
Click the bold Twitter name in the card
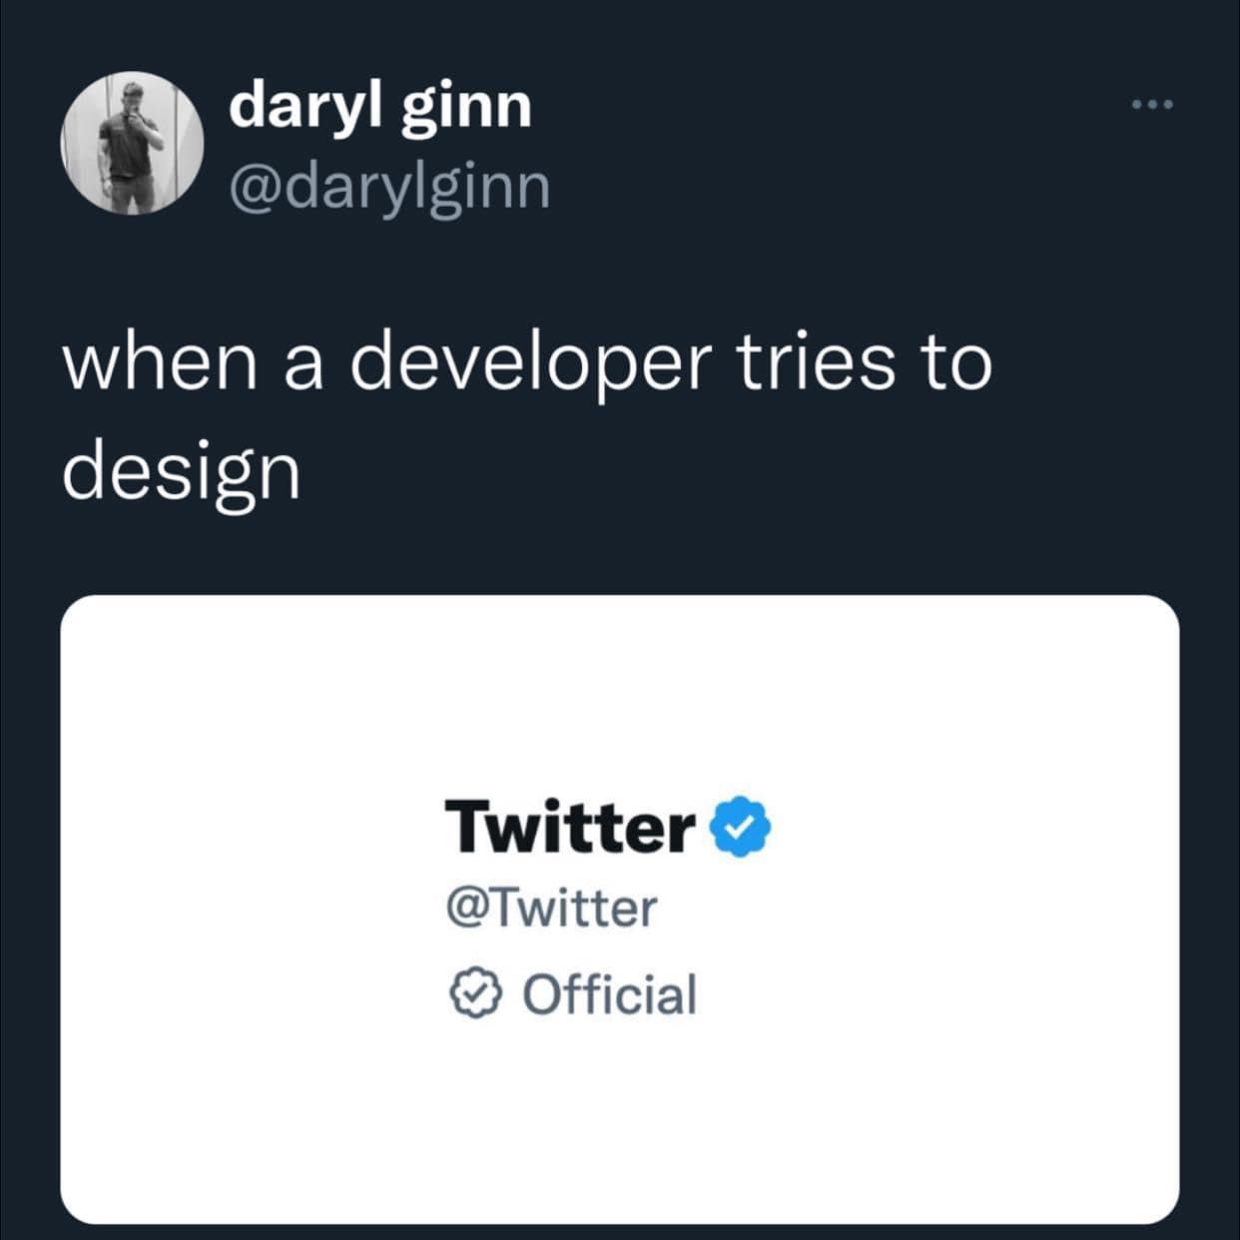569,827
